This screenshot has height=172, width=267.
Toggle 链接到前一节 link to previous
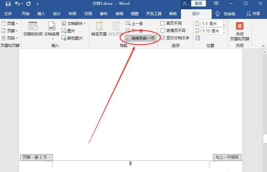pos(140,38)
